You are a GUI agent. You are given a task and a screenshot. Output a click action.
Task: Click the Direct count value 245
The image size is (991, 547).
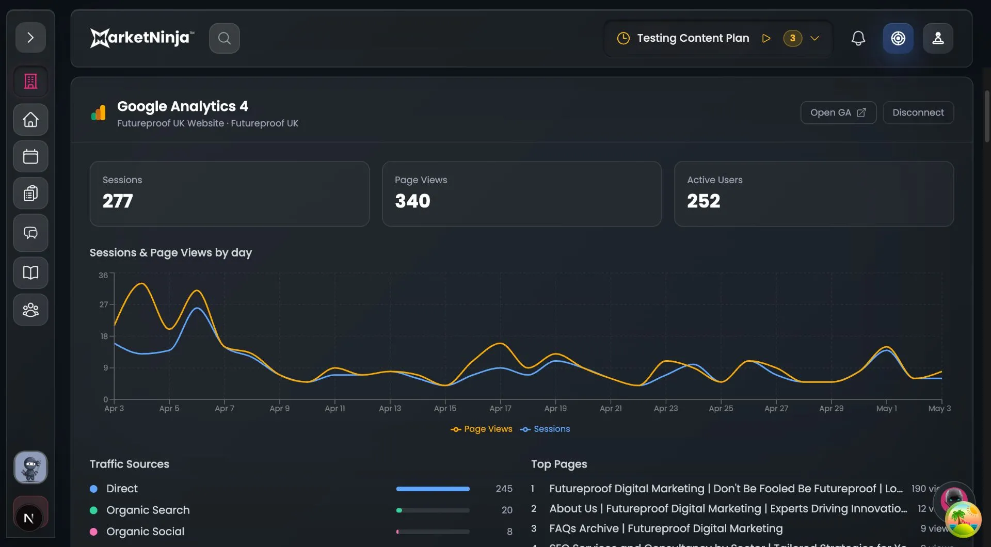tap(504, 489)
